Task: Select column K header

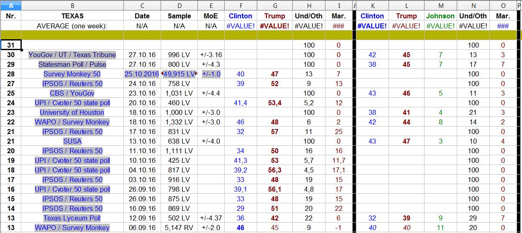Action: point(372,5)
